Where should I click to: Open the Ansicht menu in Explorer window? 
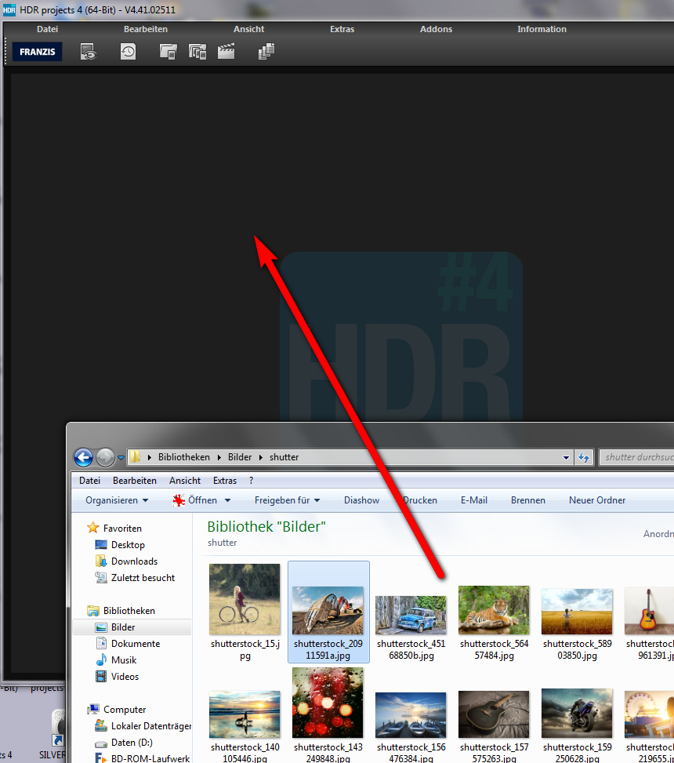click(185, 480)
